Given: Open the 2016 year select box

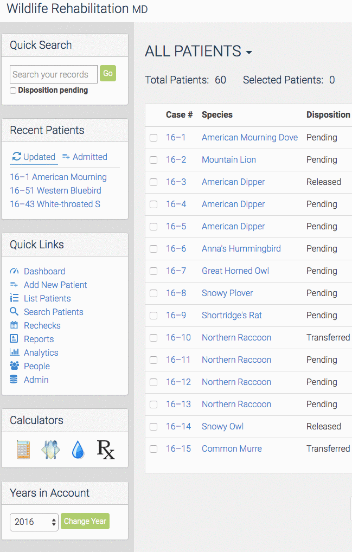Looking at the screenshot, I should pos(34,522).
